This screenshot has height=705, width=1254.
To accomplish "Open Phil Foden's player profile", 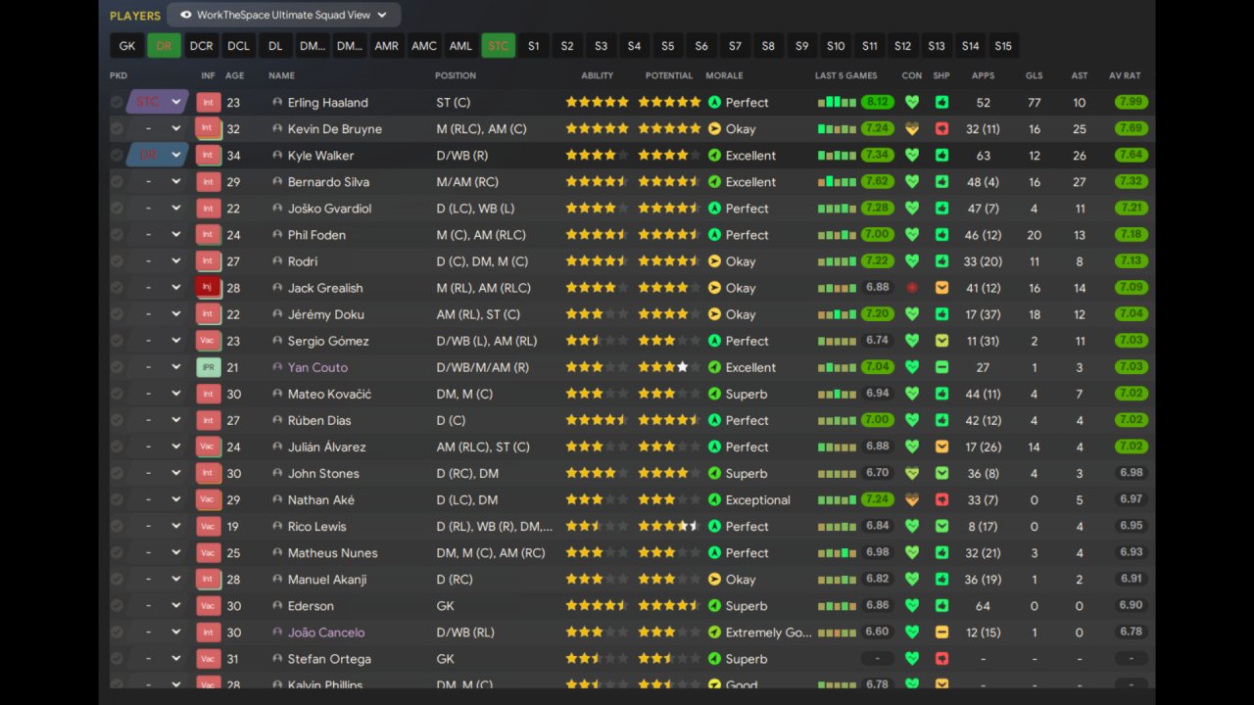I will (x=316, y=235).
